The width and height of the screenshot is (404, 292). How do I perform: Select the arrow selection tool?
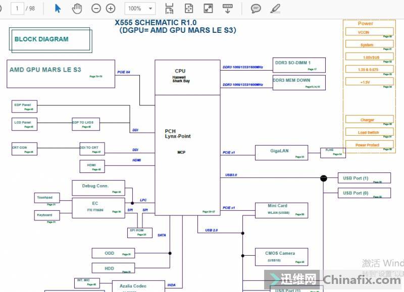(x=58, y=9)
